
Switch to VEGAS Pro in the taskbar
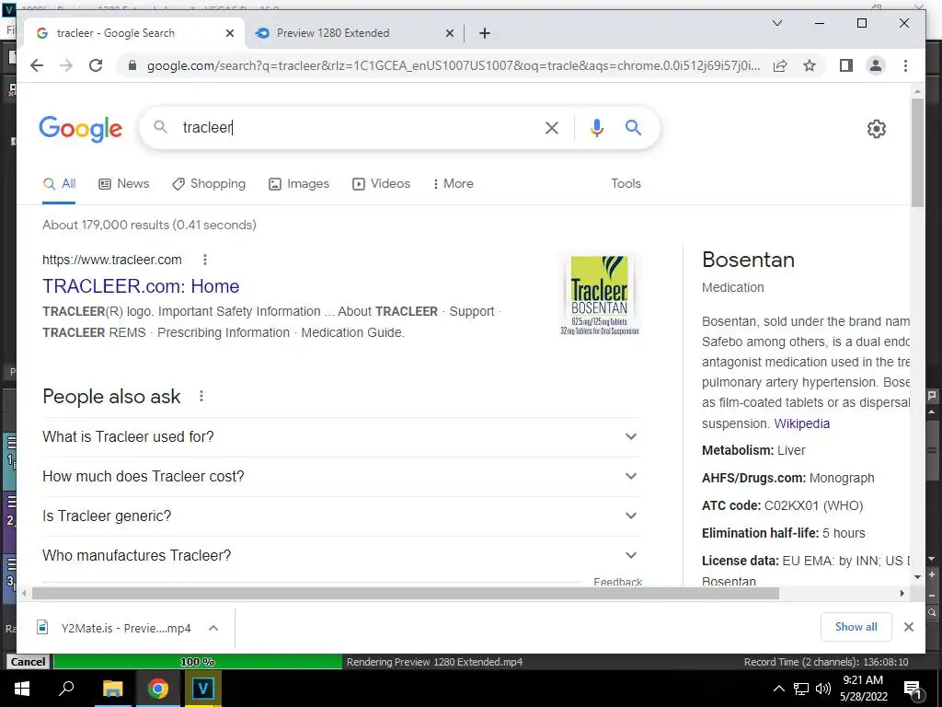click(x=202, y=689)
